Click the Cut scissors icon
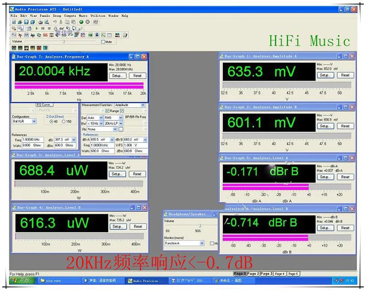Viewport: 366px width, 291px height. [x=61, y=22]
